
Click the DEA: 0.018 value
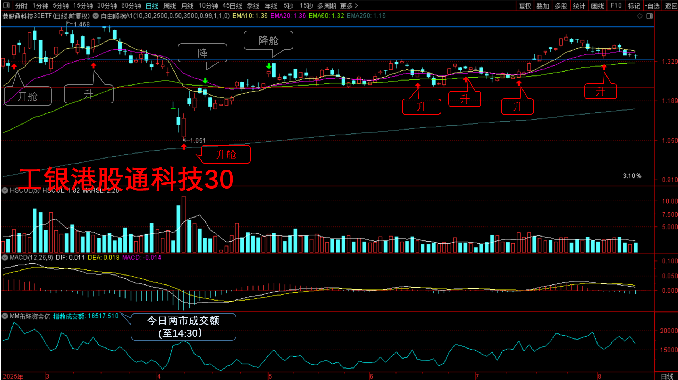[x=103, y=257]
